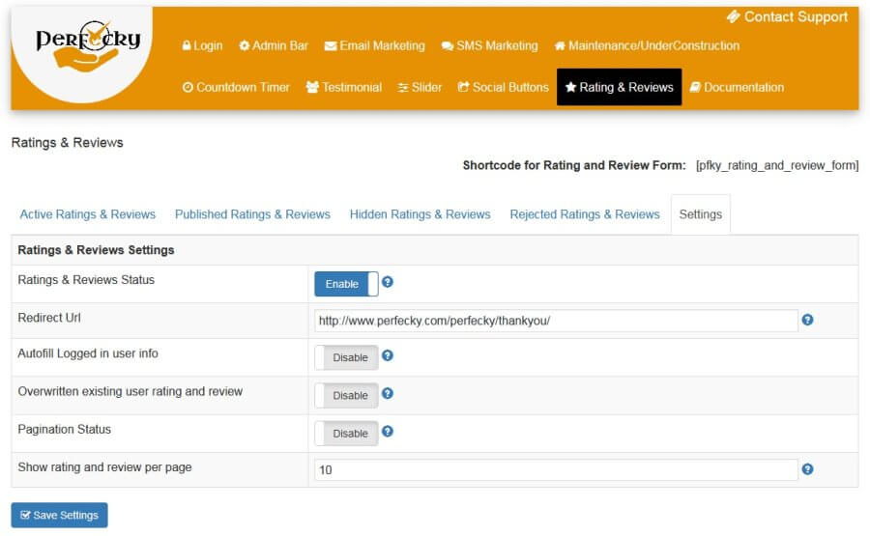Open the Contact Support link

coord(787,16)
